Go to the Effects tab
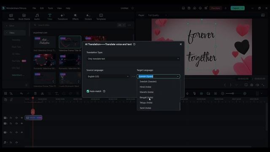 pos(76,17)
